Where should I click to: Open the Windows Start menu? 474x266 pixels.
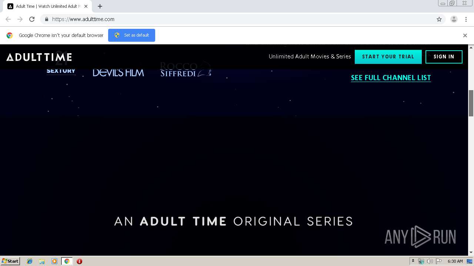[x=10, y=261]
